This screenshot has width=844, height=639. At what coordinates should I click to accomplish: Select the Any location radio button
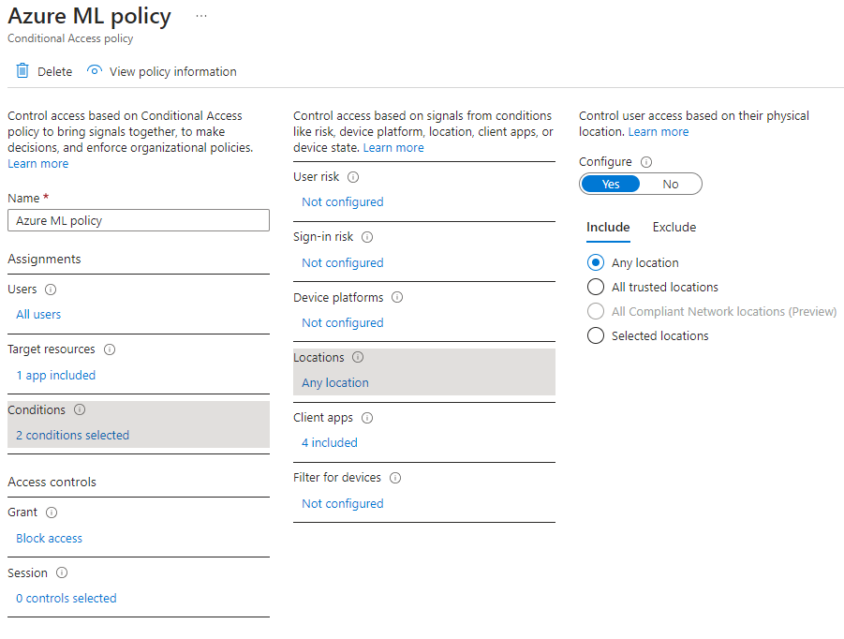click(x=596, y=263)
